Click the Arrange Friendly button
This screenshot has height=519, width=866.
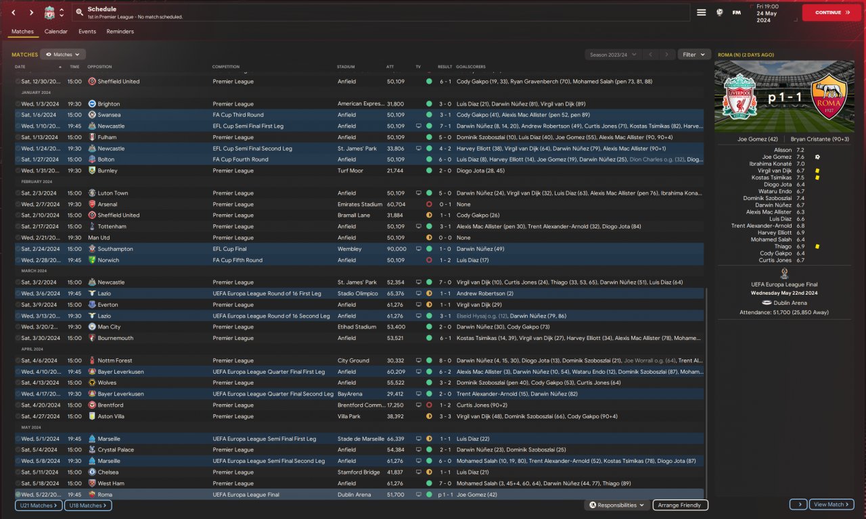pos(681,505)
